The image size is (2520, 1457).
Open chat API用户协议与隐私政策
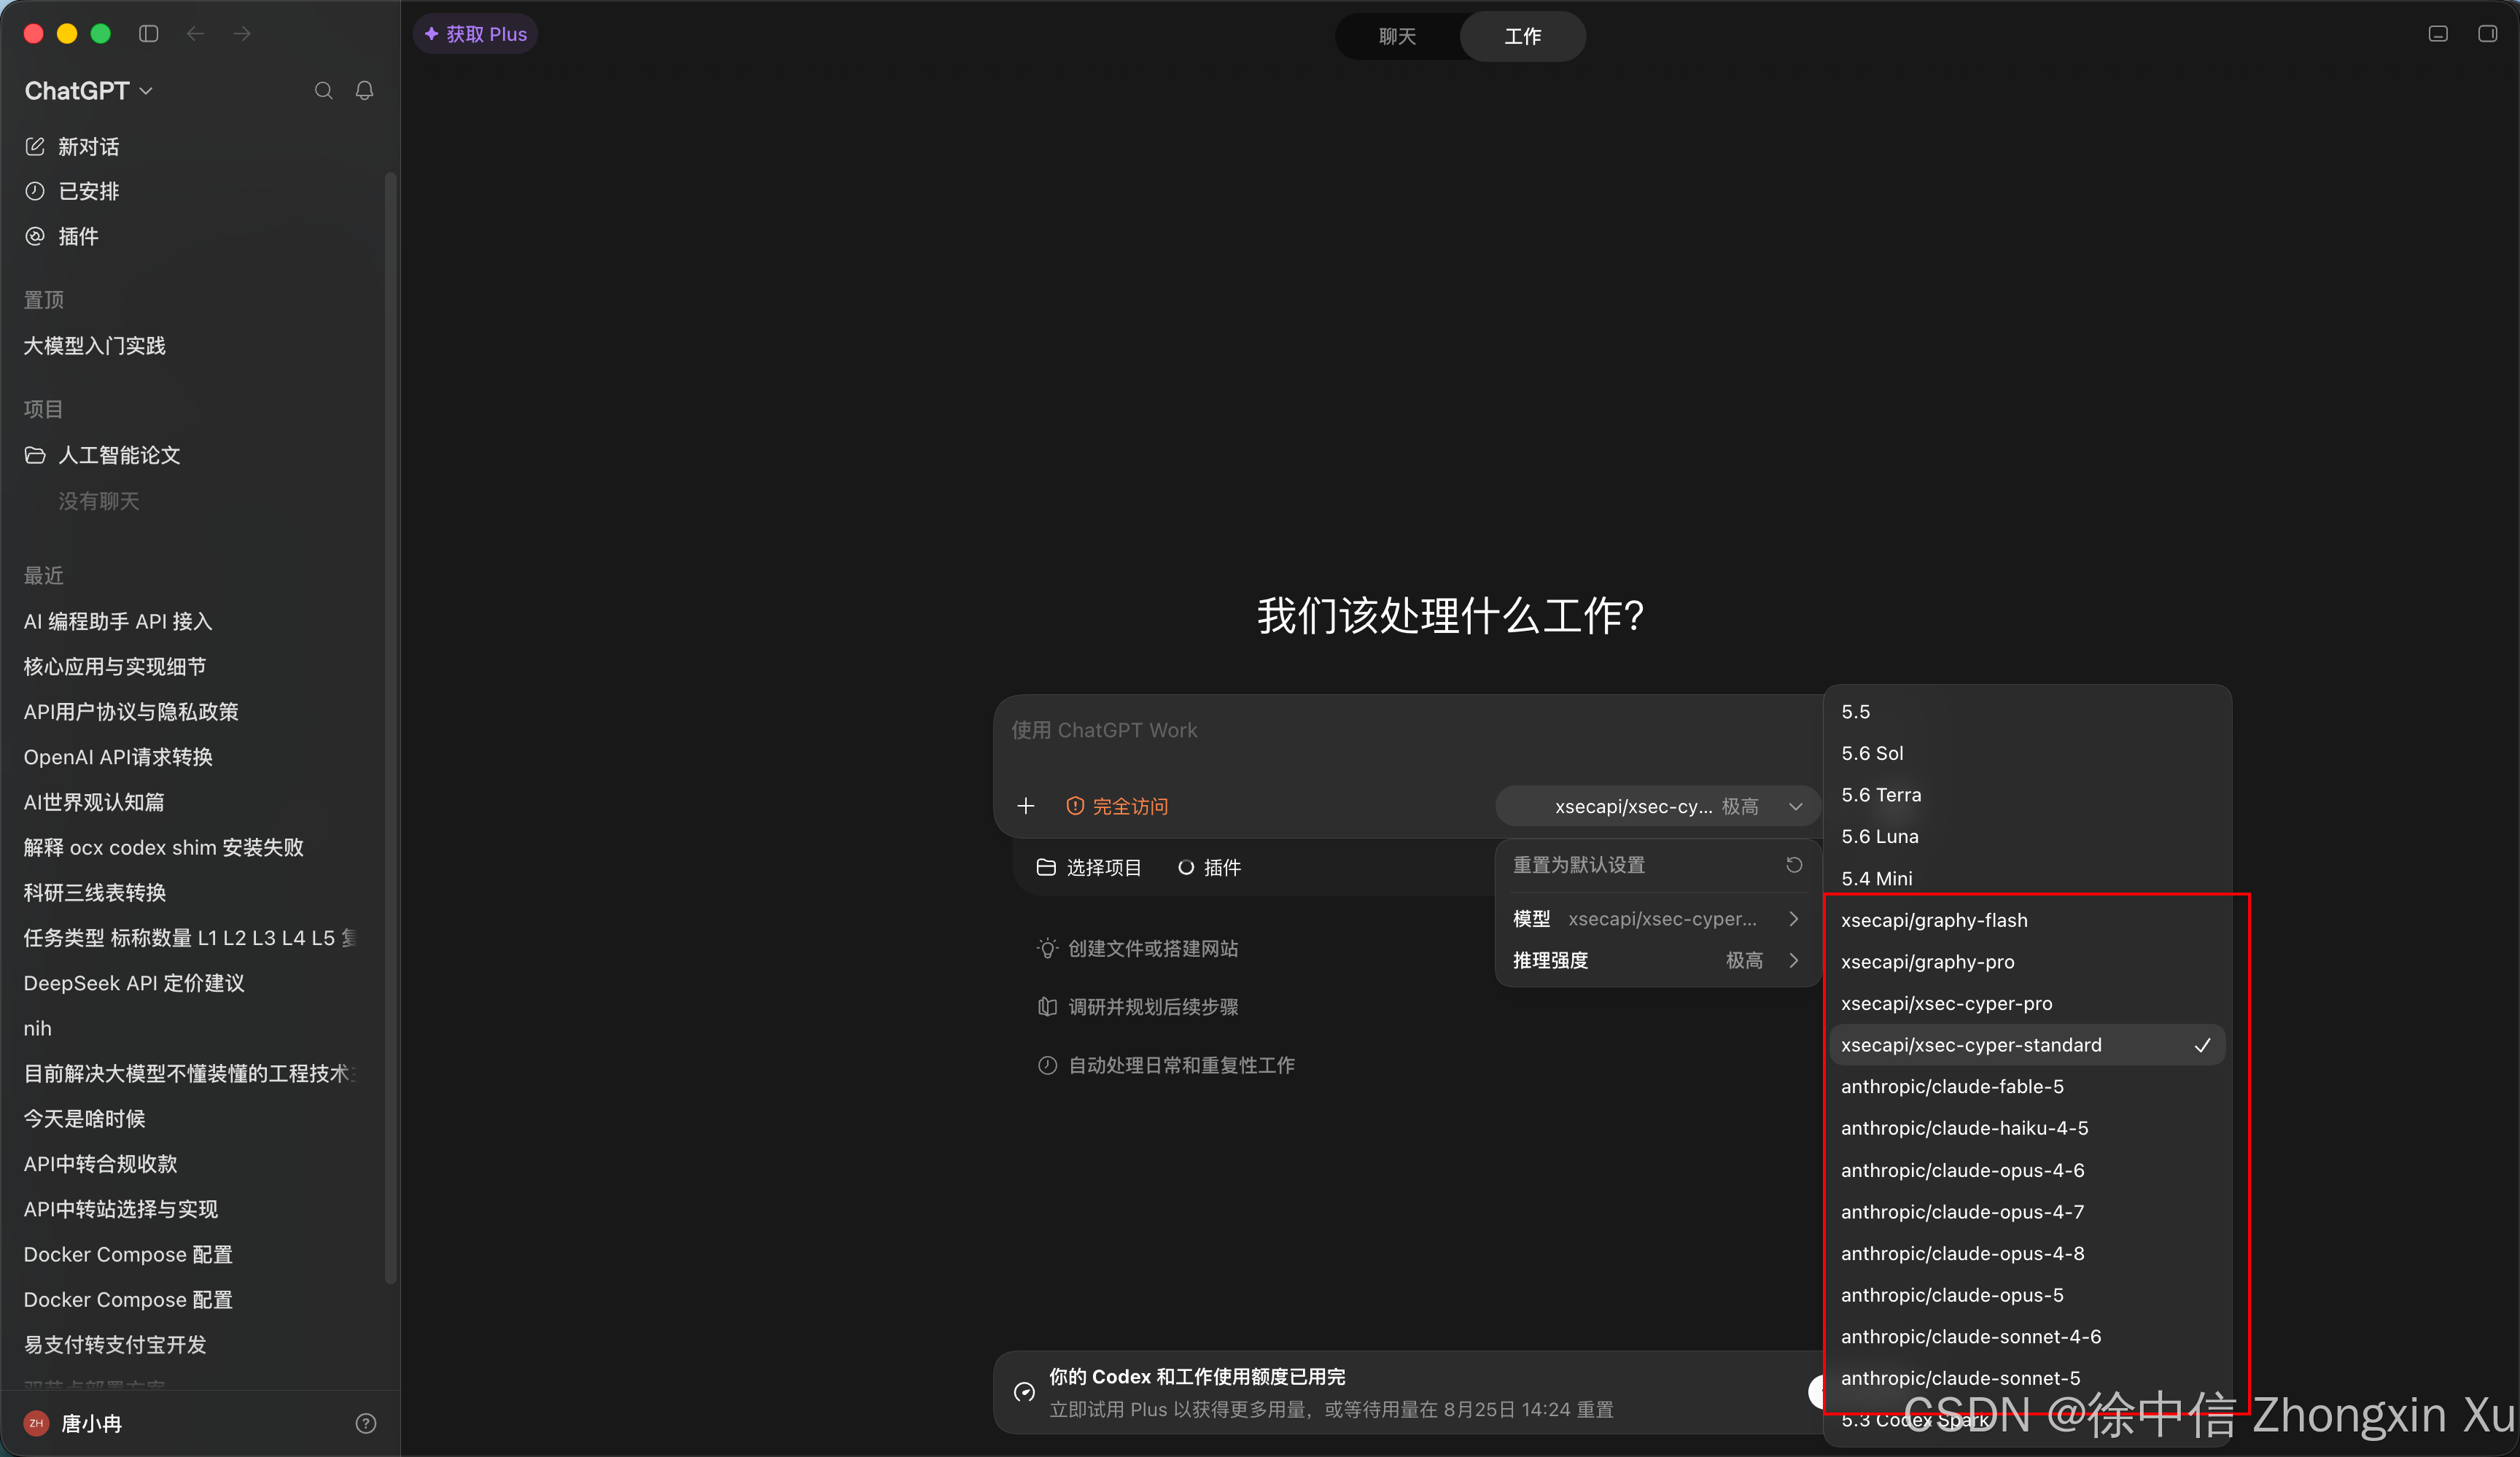click(131, 712)
